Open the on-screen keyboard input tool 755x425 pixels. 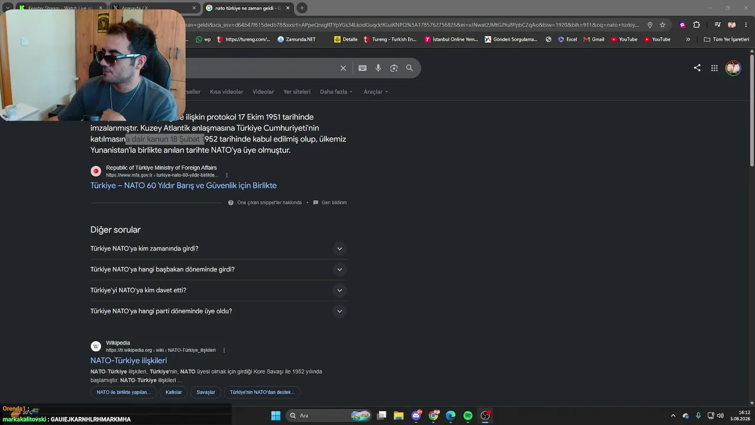(363, 68)
